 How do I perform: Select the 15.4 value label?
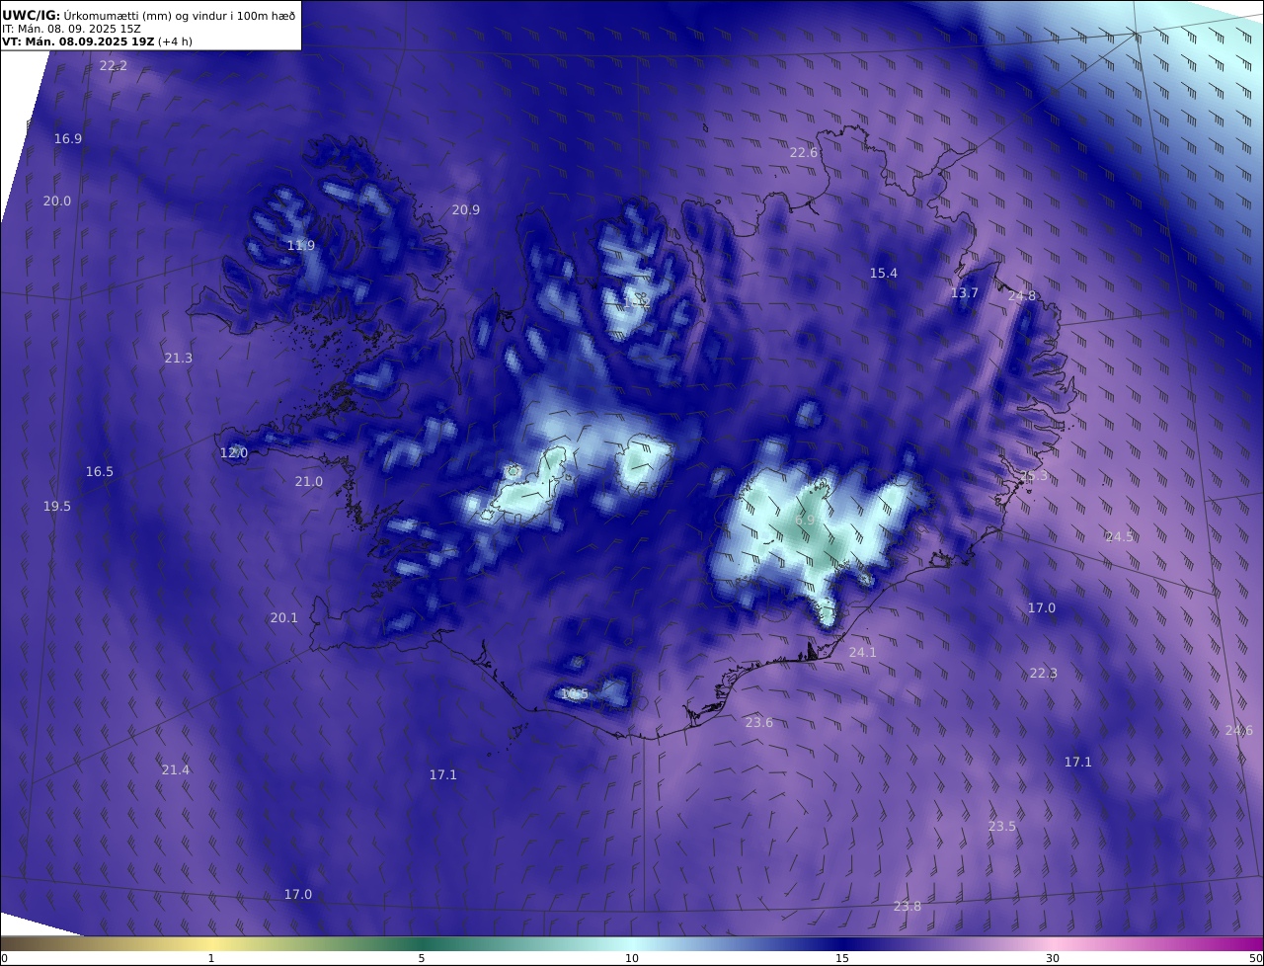tap(884, 274)
